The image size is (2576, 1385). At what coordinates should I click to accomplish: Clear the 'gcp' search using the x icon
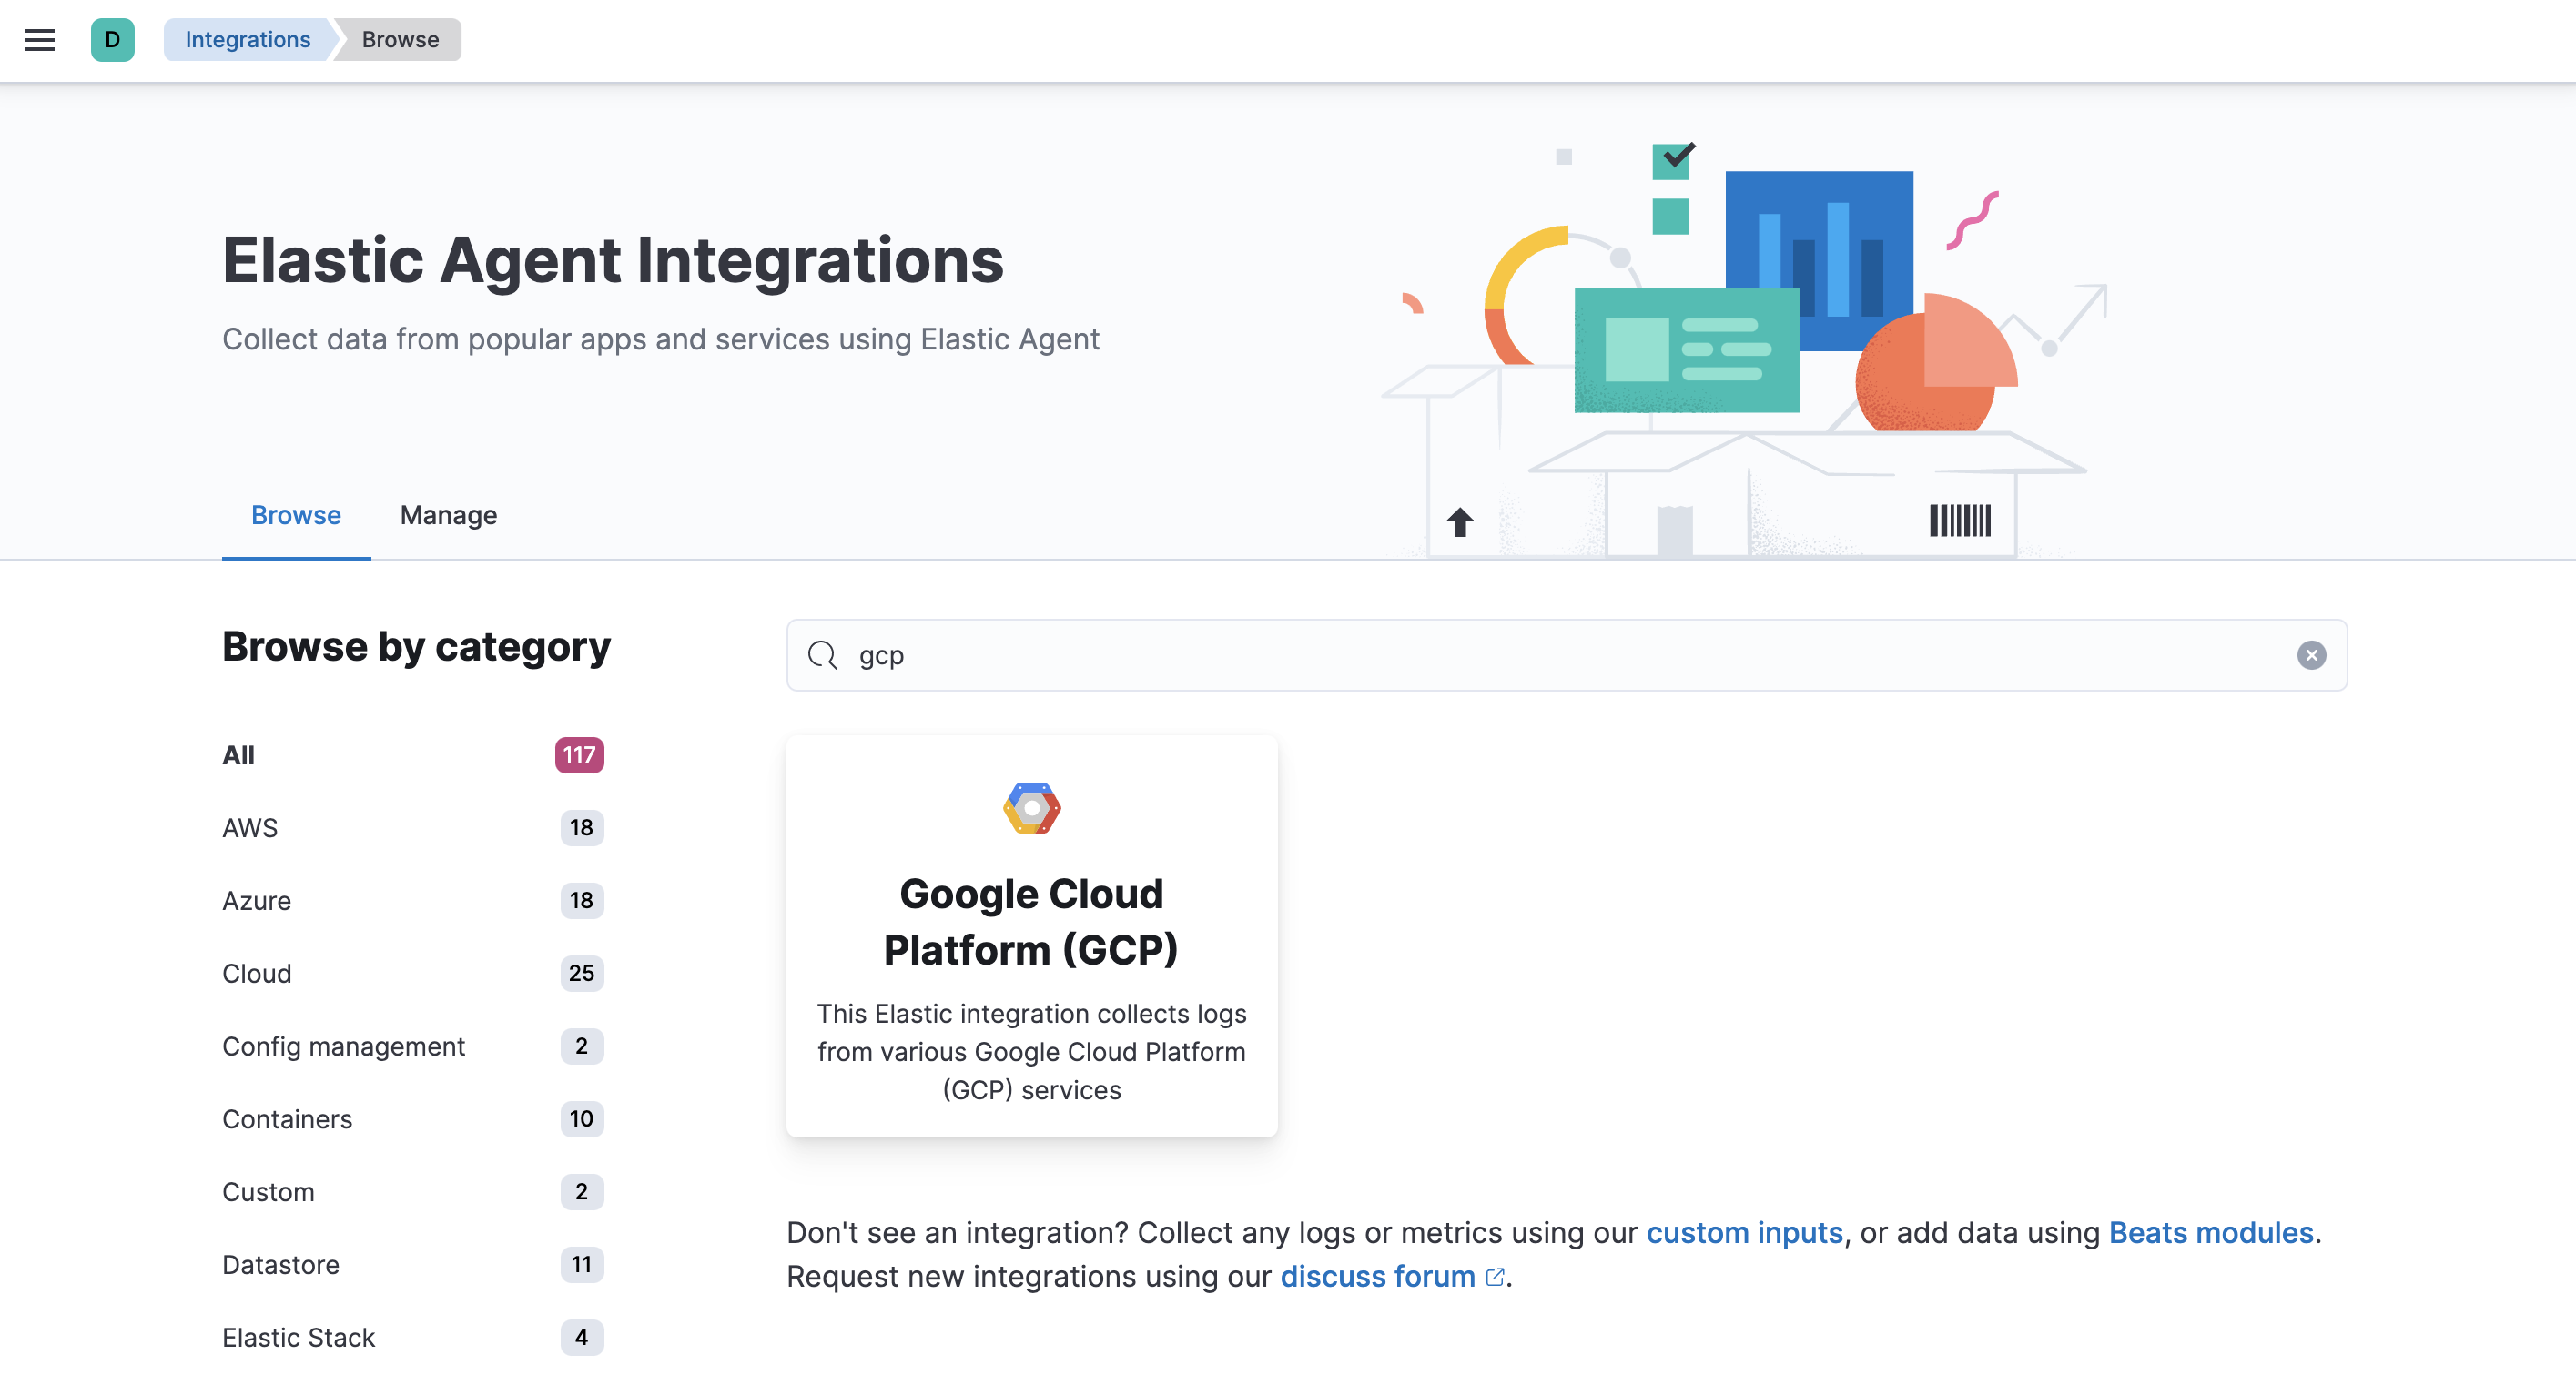(2312, 655)
